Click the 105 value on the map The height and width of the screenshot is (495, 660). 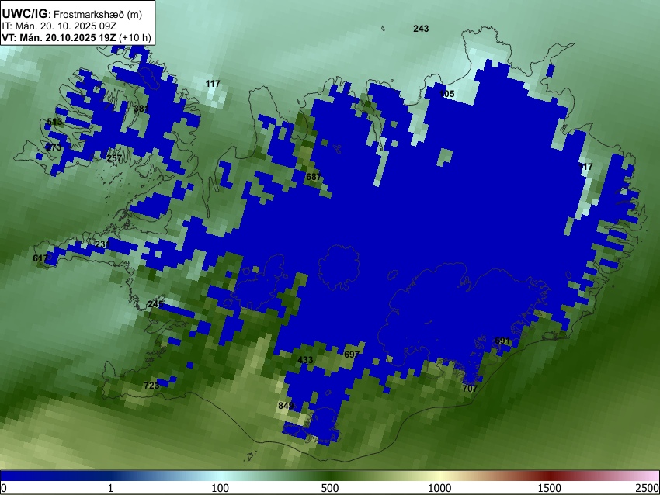[x=447, y=94]
